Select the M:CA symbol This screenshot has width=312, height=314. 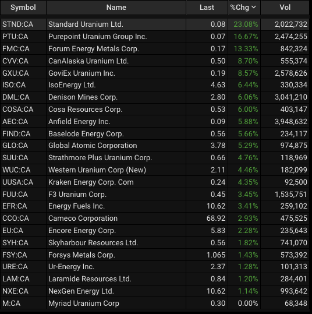(x=12, y=304)
